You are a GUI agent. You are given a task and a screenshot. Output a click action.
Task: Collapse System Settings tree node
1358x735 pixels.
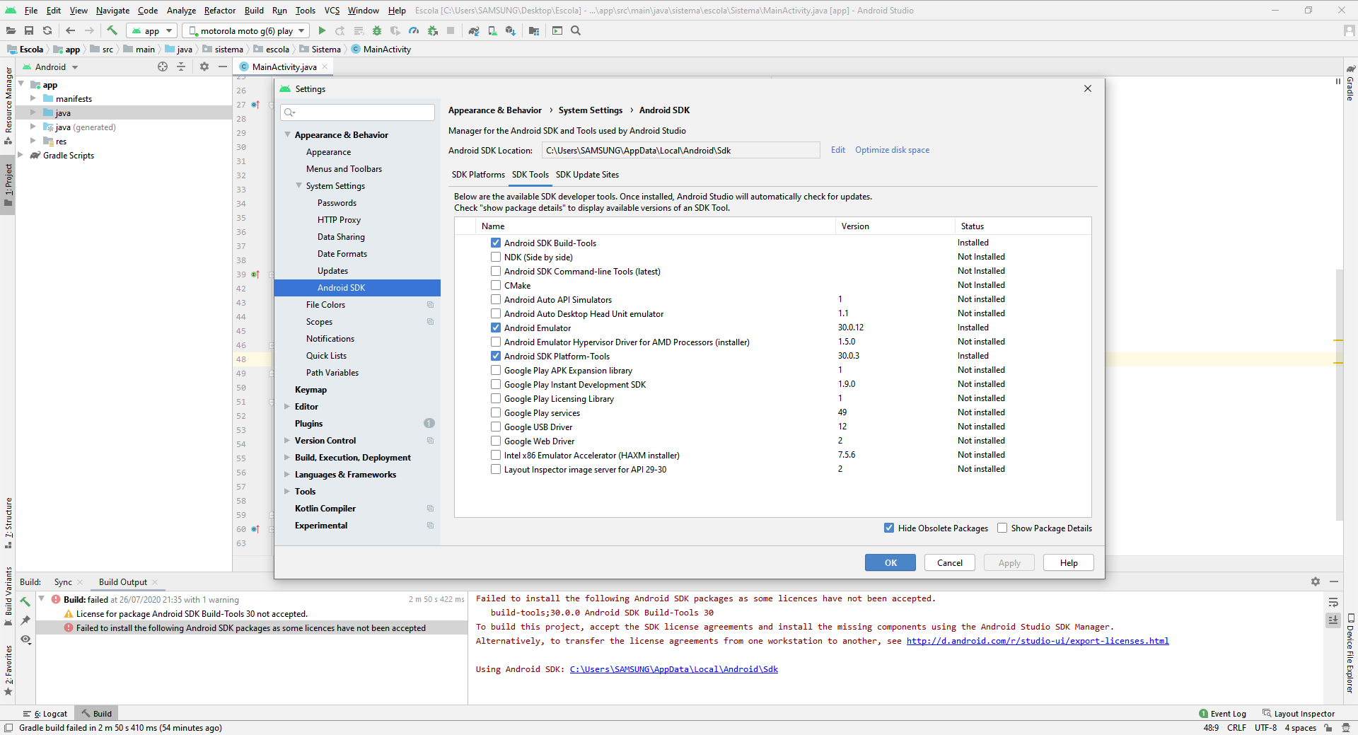pyautogui.click(x=298, y=185)
